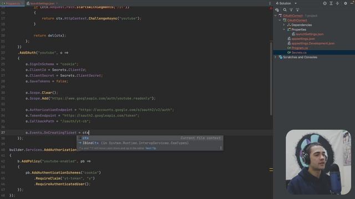The height and width of the screenshot is (199, 355).
Task: Click the leftmost icon in Solution toolbar
Action: 277,10
